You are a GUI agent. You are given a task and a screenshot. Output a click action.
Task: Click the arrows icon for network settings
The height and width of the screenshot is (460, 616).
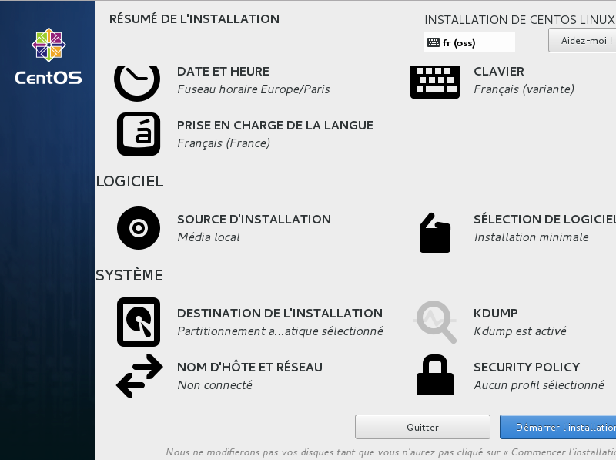point(139,376)
